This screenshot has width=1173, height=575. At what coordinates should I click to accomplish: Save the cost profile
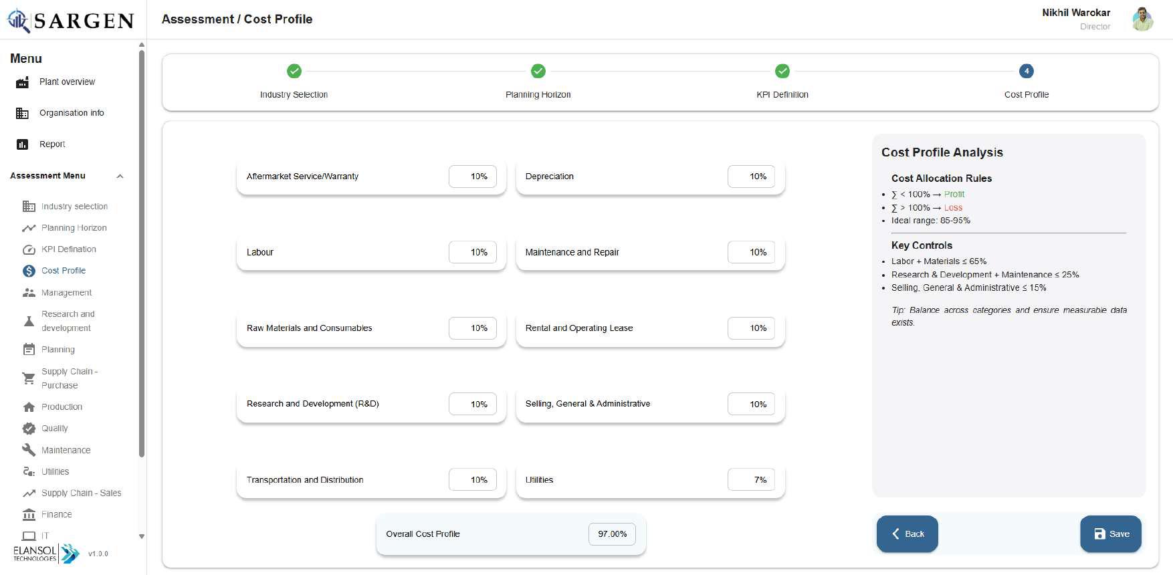click(1110, 534)
